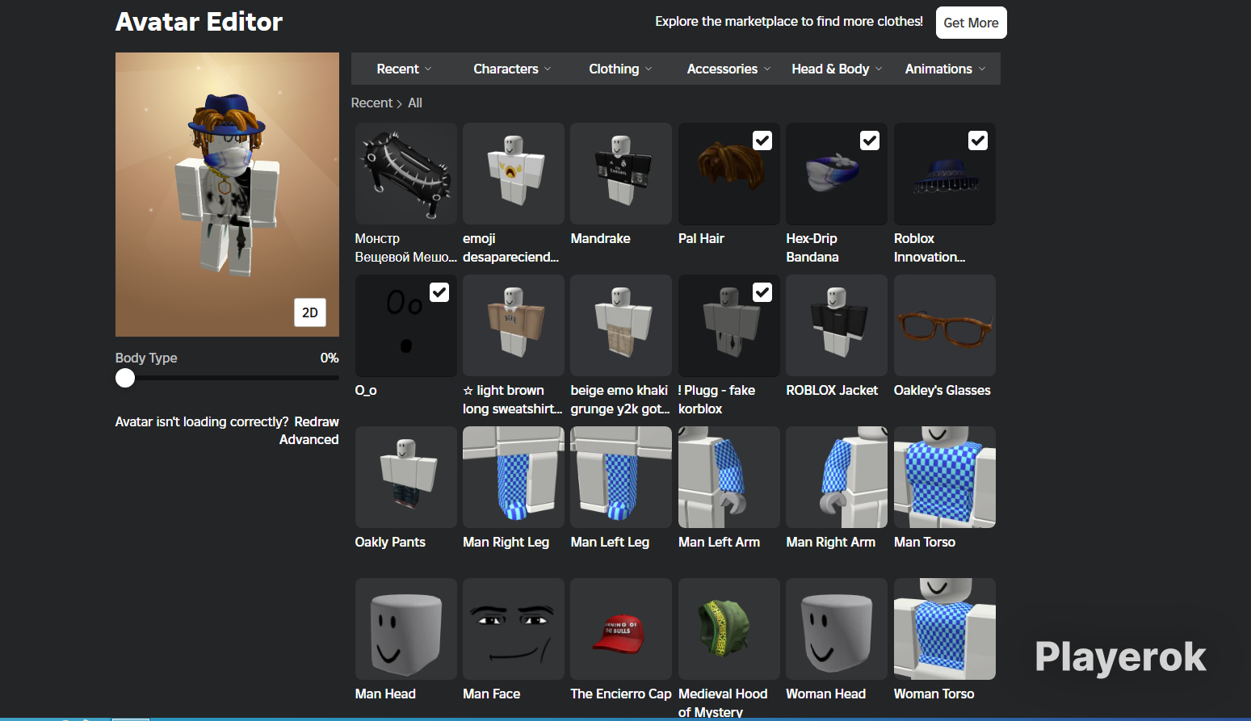Click the Man Right Leg name text

point(506,542)
